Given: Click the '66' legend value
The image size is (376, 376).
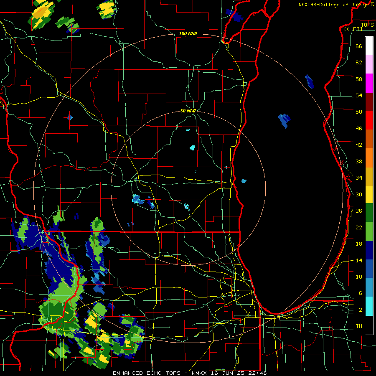Looking at the screenshot, I should tap(359, 46).
